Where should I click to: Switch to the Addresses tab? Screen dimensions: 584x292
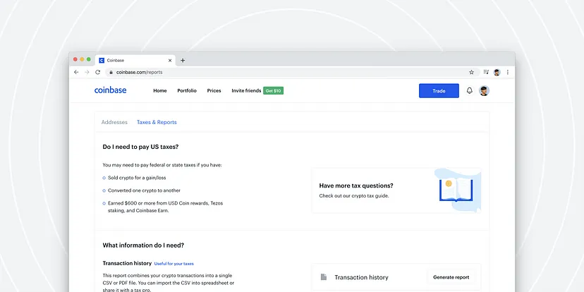coord(114,122)
